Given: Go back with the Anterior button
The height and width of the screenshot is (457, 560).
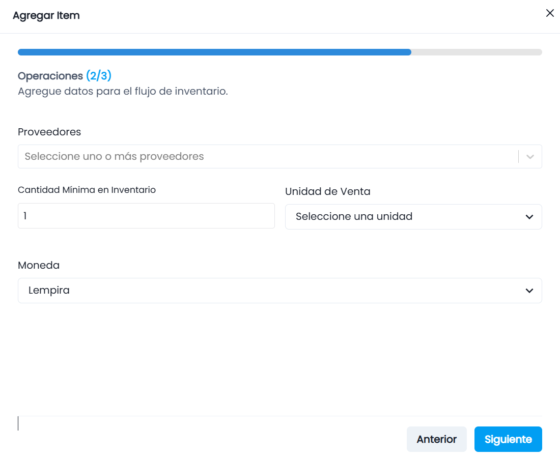Looking at the screenshot, I should [x=436, y=439].
